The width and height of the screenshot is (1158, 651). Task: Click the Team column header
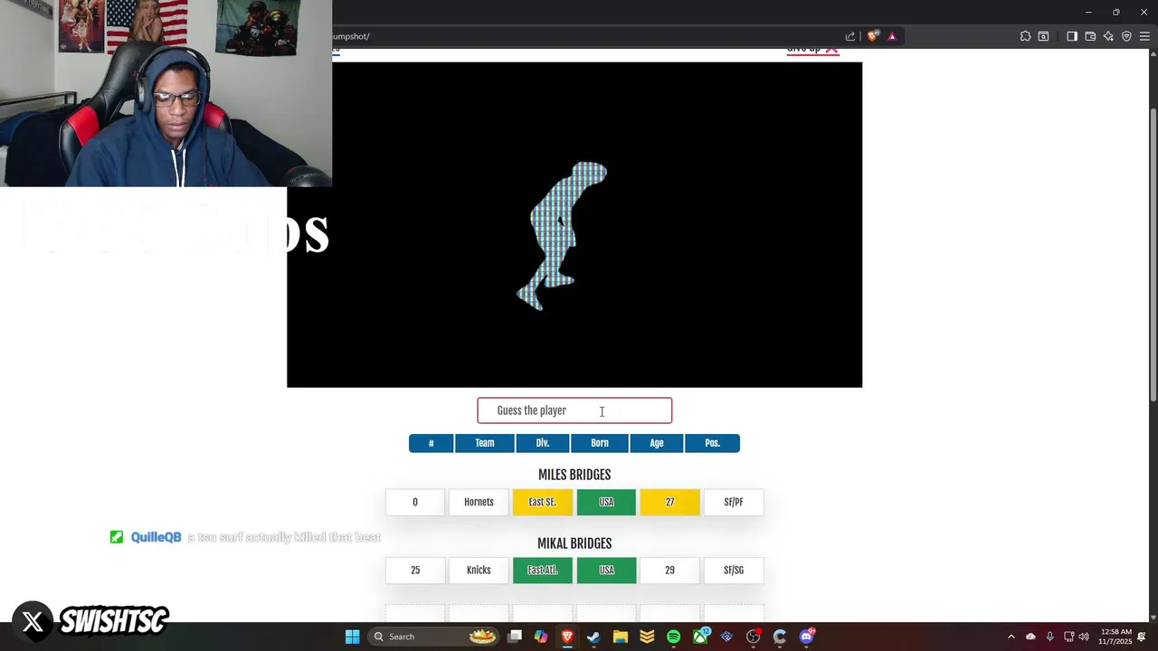[x=485, y=443]
